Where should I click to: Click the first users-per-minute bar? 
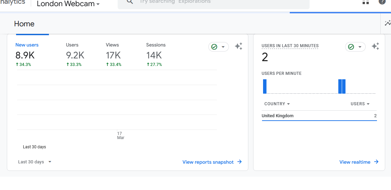point(265,86)
